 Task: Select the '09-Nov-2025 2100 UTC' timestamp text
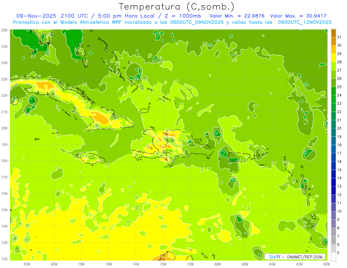pyautogui.click(x=52, y=16)
